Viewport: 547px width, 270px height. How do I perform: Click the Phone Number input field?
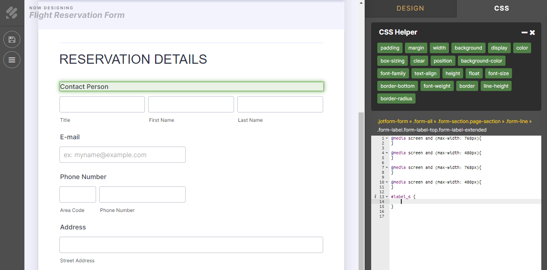[142, 194]
